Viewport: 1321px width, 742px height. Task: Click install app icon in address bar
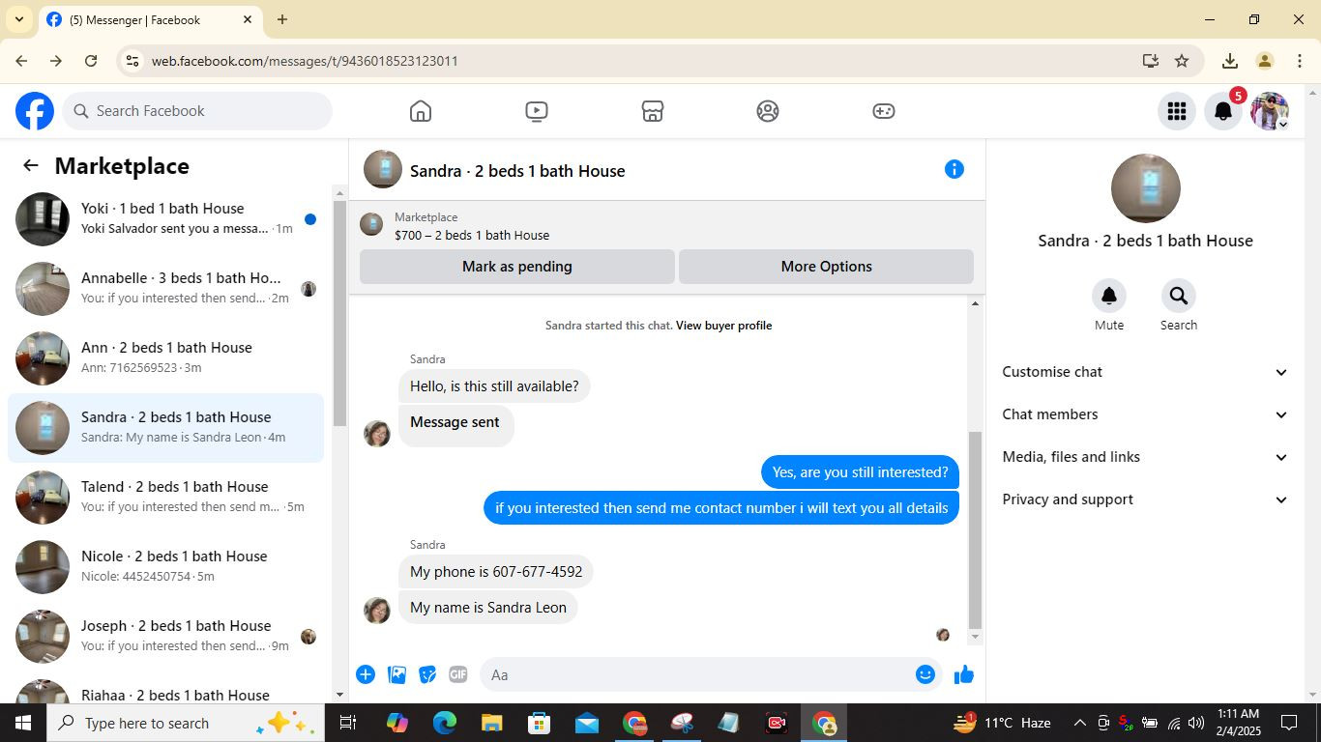coord(1151,61)
